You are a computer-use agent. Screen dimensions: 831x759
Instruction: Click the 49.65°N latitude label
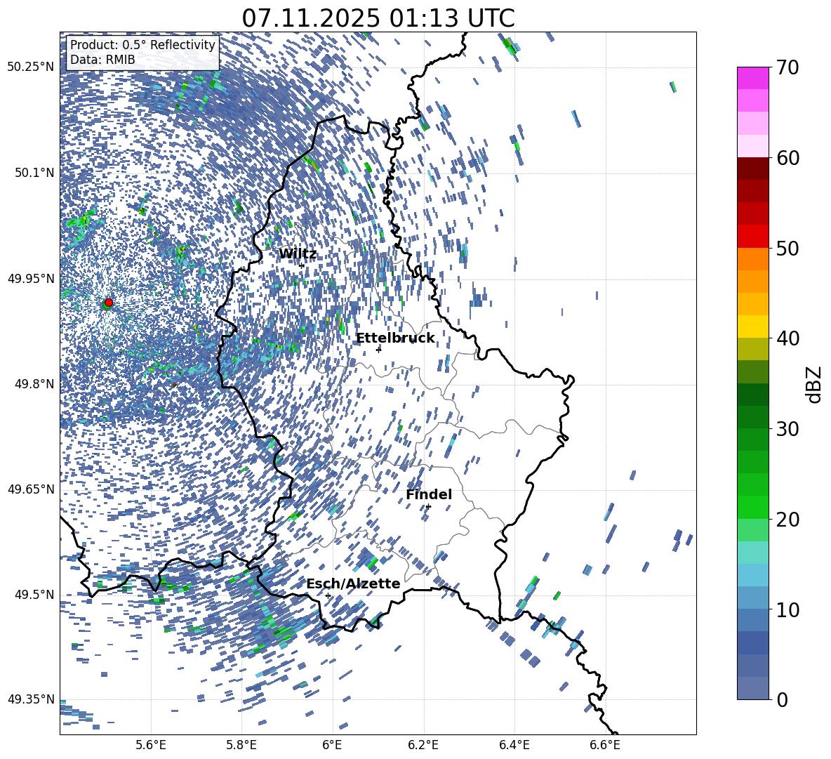click(31, 489)
